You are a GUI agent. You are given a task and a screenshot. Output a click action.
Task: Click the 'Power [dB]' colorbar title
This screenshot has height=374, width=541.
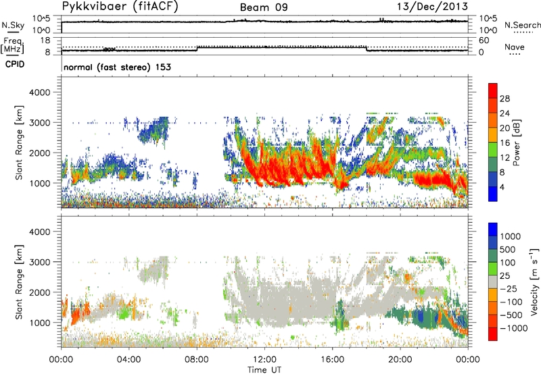click(516, 142)
